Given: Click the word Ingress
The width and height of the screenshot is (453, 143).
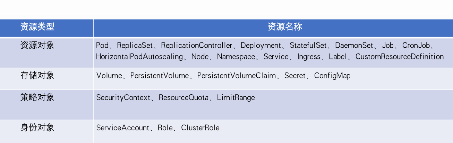Looking at the screenshot, I should pyautogui.click(x=309, y=57).
